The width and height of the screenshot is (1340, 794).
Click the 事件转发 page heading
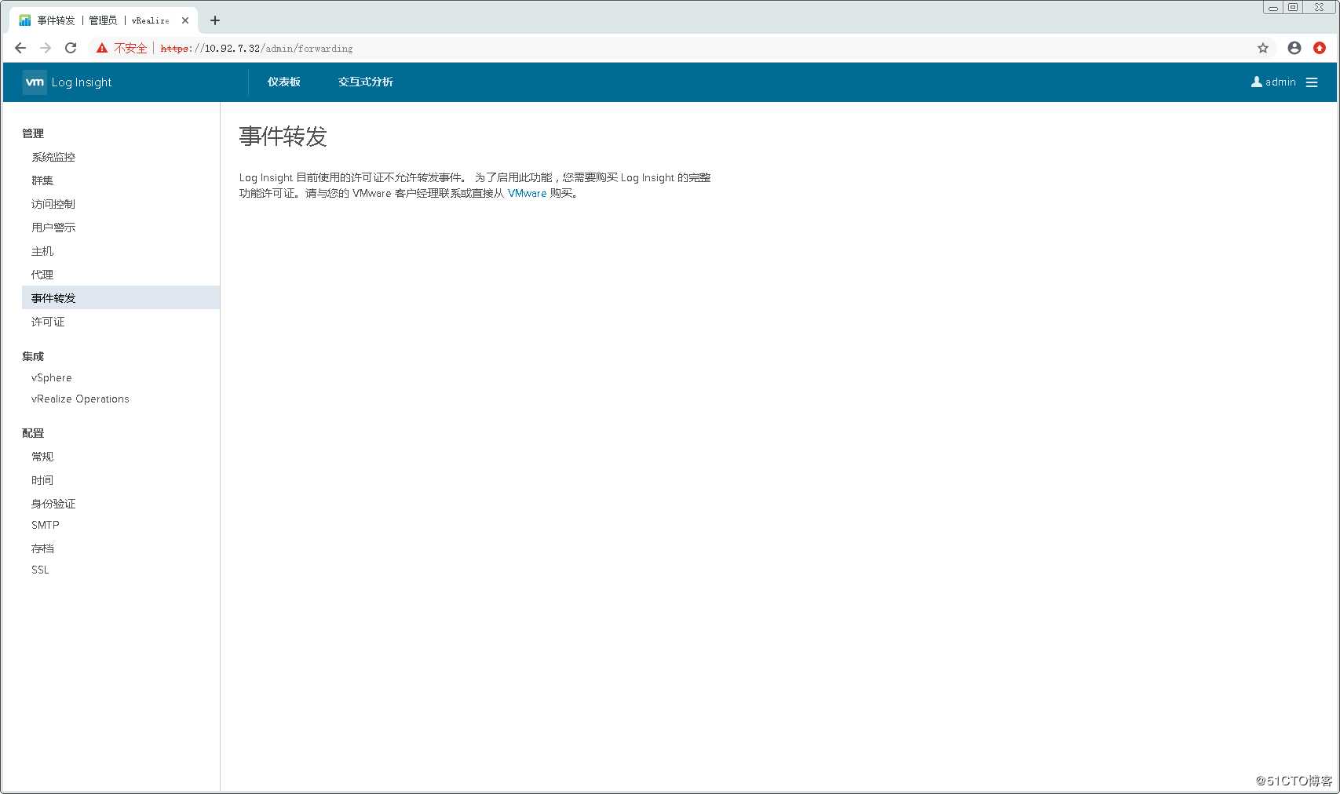[283, 137]
